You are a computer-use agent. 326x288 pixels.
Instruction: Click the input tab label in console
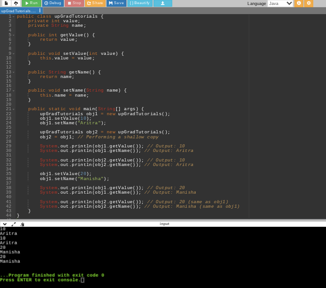(164, 224)
